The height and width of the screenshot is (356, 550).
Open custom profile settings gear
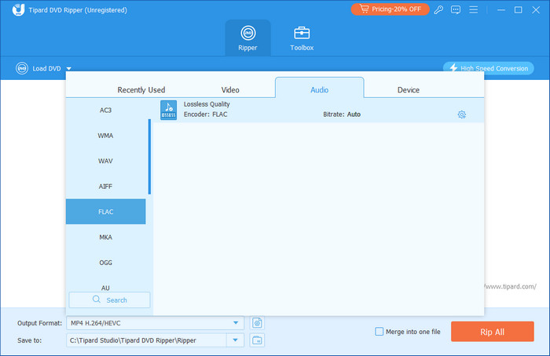pos(462,114)
